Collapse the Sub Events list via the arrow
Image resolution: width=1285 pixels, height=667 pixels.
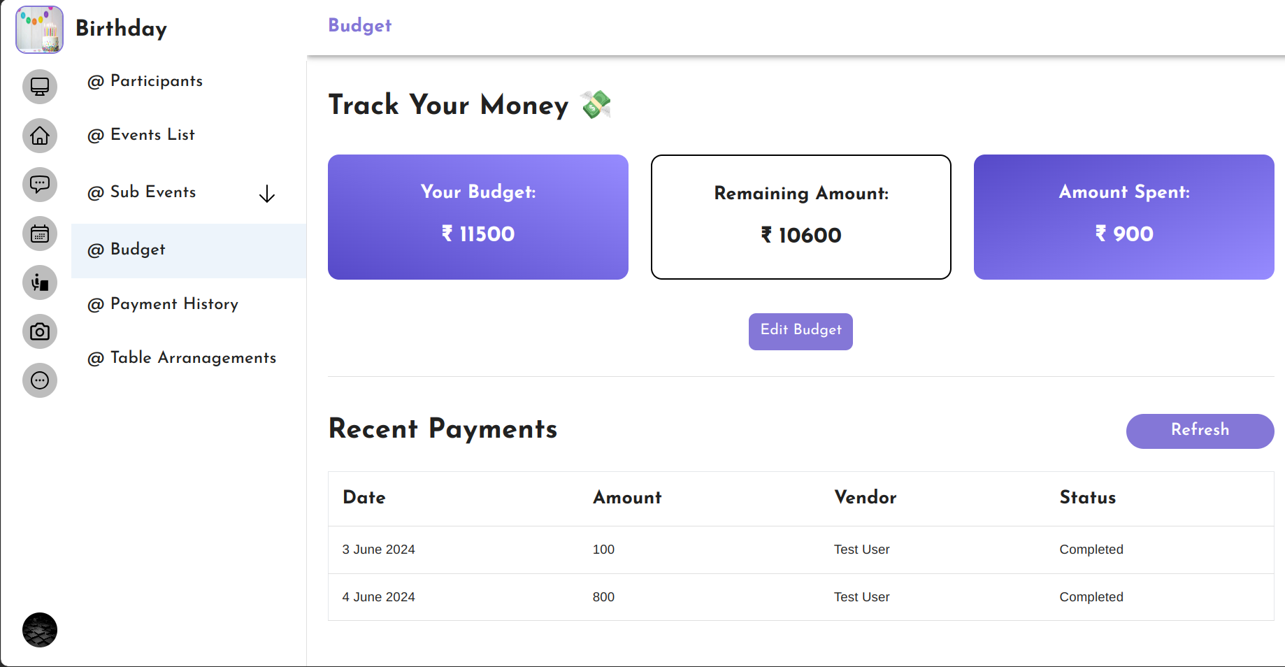[267, 194]
